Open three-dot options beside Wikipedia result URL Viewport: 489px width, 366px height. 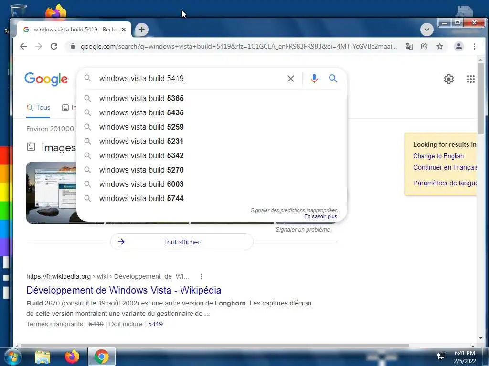click(202, 276)
